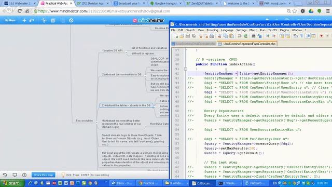Click the info icon at MindMeister bottom bar
Screen dimensions: 332x187
[24, 175]
